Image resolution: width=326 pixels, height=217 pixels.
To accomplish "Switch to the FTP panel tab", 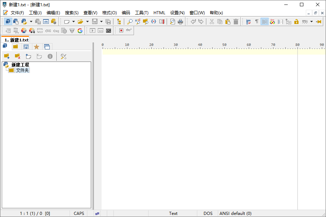I will click(x=26, y=47).
